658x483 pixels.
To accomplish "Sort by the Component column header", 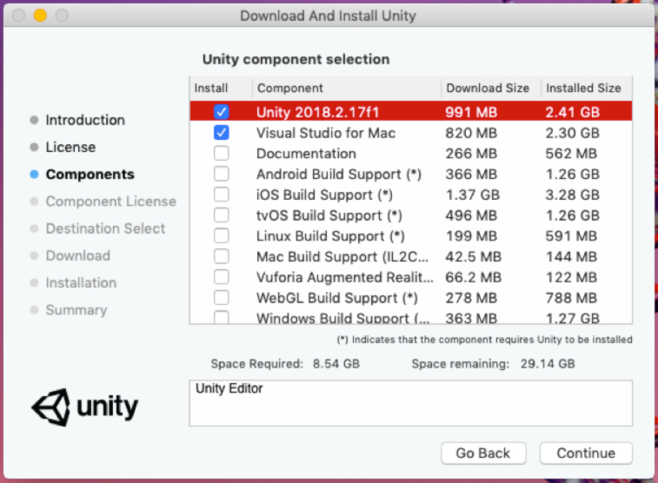I will click(346, 88).
